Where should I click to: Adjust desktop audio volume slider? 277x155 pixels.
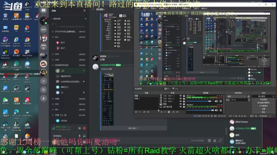click(x=200, y=110)
